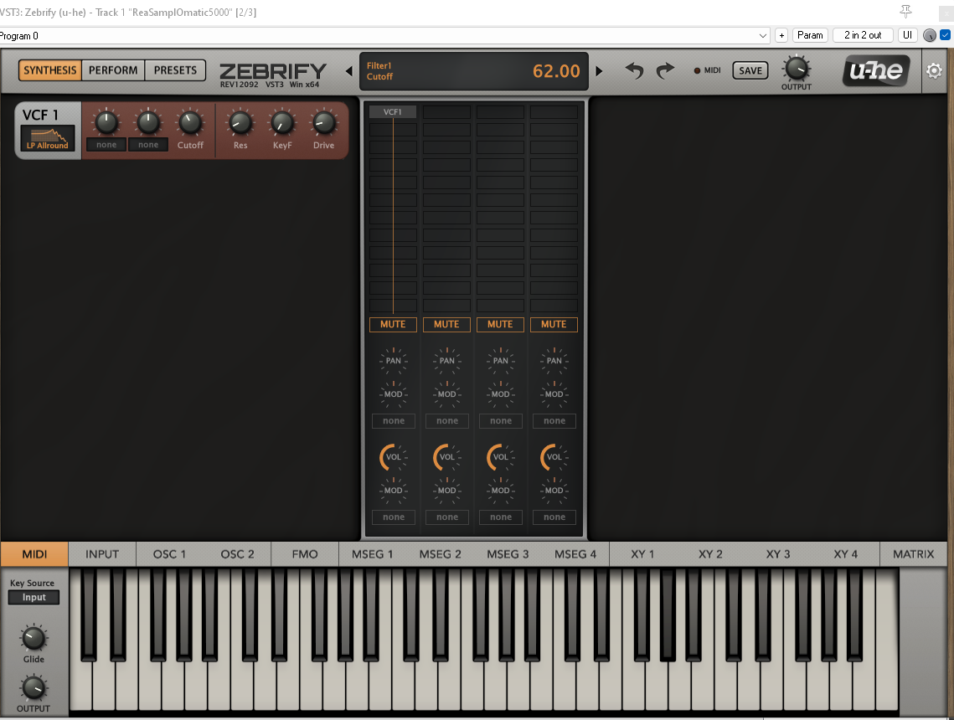Open first column pan mod none selector
Image resolution: width=954 pixels, height=720 pixels.
tap(394, 421)
